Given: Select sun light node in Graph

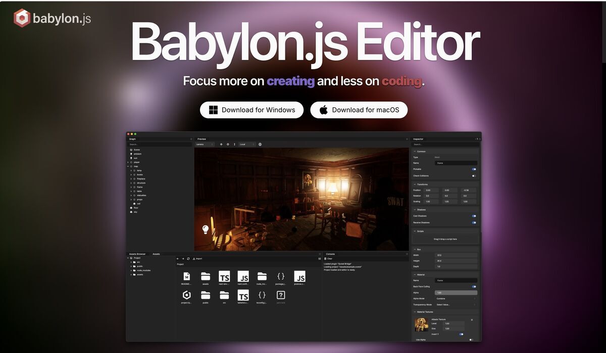Looking at the screenshot, I should 135,158.
